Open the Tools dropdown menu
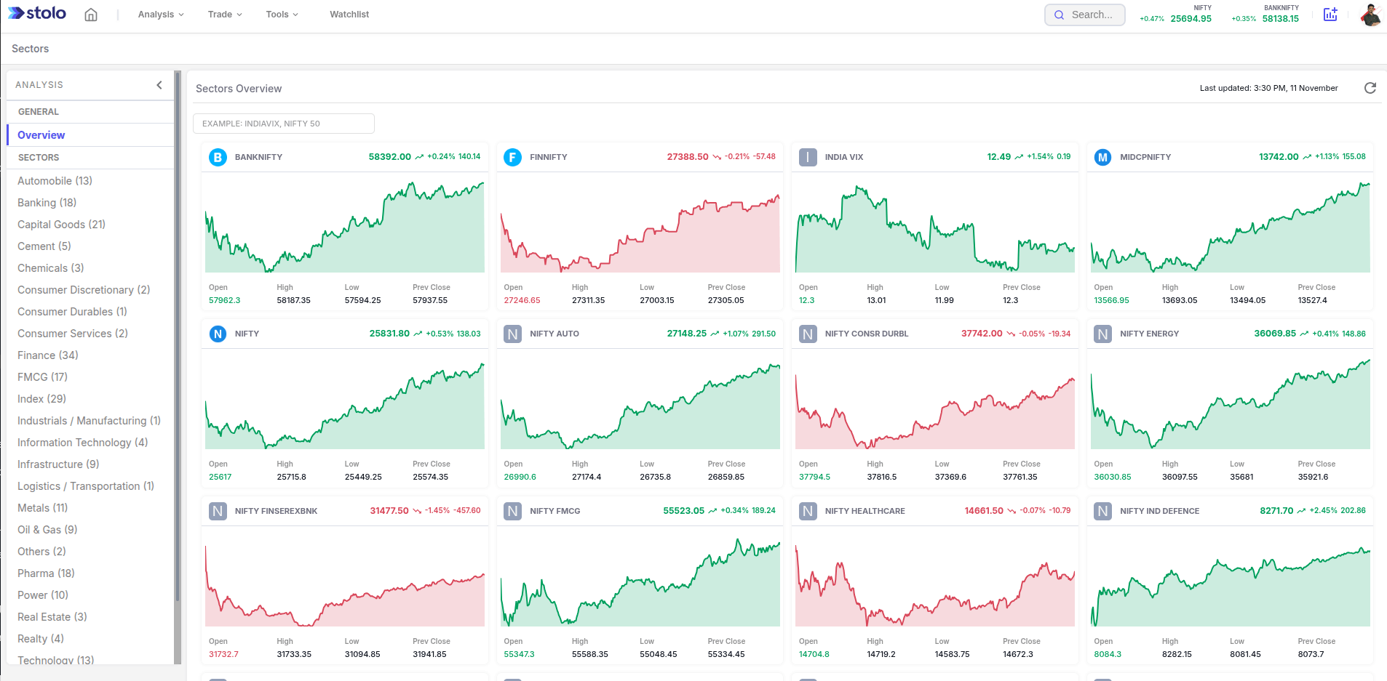The image size is (1387, 681). point(282,15)
